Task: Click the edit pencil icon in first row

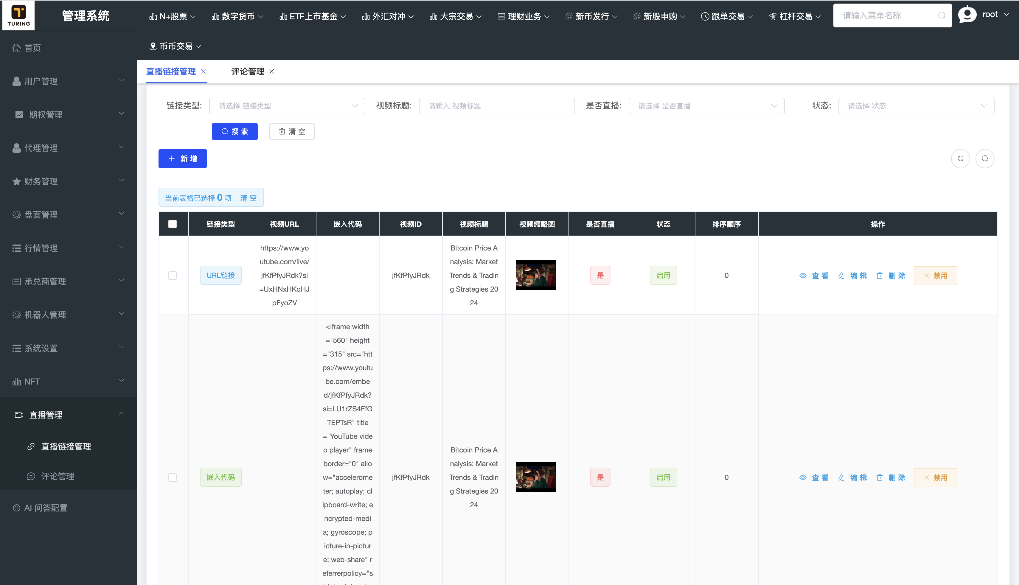Action: (841, 276)
